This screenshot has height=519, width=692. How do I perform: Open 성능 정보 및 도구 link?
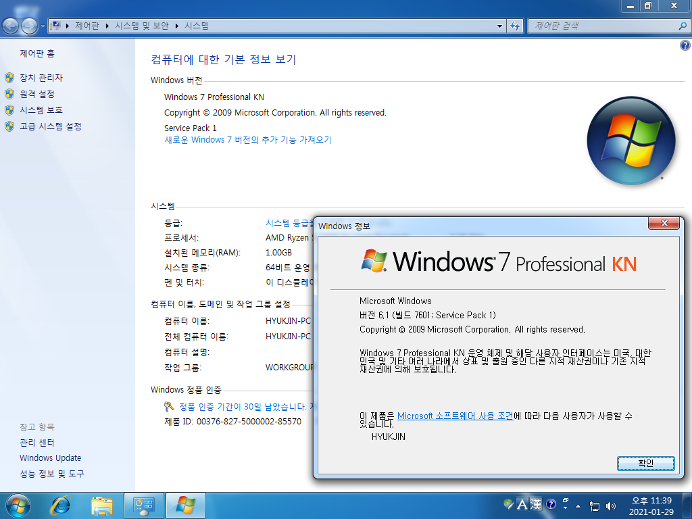click(52, 474)
